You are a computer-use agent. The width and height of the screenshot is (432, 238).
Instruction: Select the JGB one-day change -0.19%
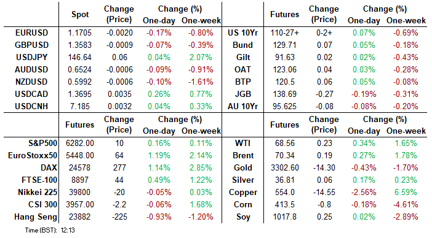click(x=364, y=94)
